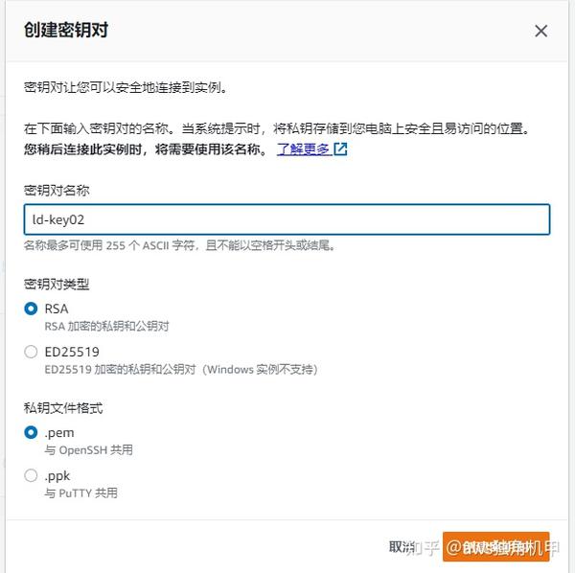Viewport: 575px width, 573px height.
Task: Choose the .pem radio button
Action: [31, 432]
